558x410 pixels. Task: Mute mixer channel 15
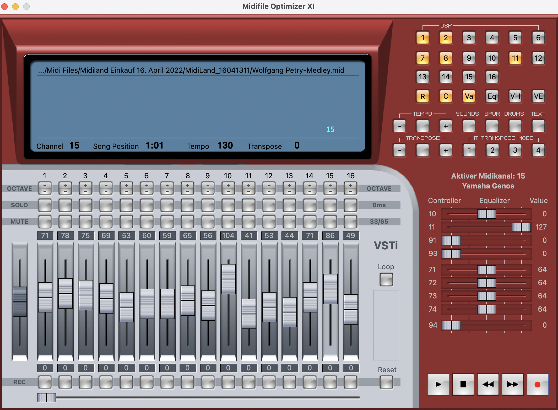pos(330,222)
